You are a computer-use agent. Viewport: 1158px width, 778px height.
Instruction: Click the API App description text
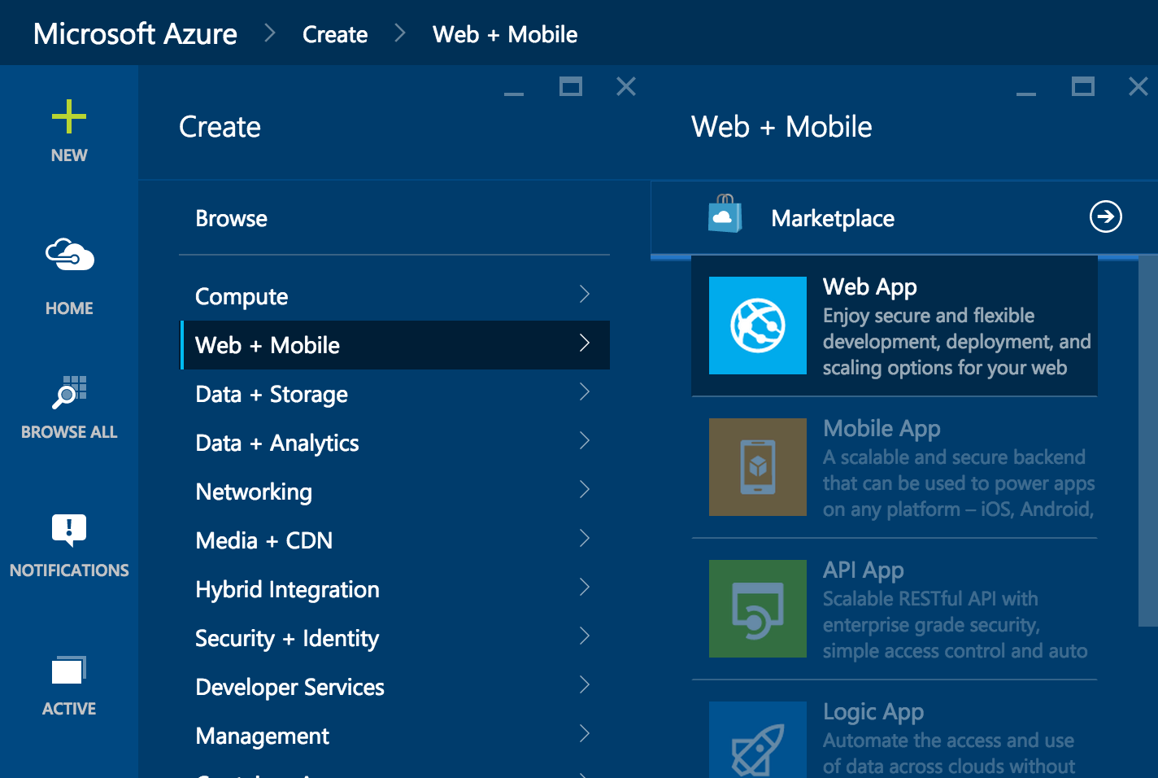(955, 625)
